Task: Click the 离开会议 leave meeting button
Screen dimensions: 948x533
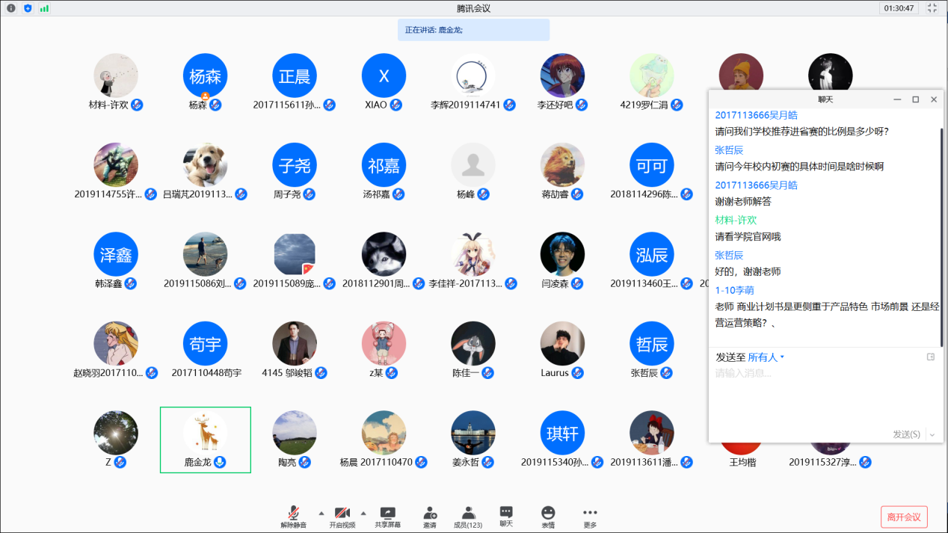Action: pos(904,517)
